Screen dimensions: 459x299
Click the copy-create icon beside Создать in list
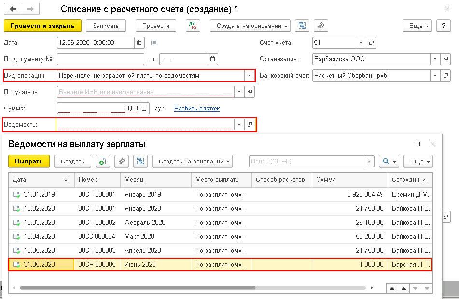(102, 161)
